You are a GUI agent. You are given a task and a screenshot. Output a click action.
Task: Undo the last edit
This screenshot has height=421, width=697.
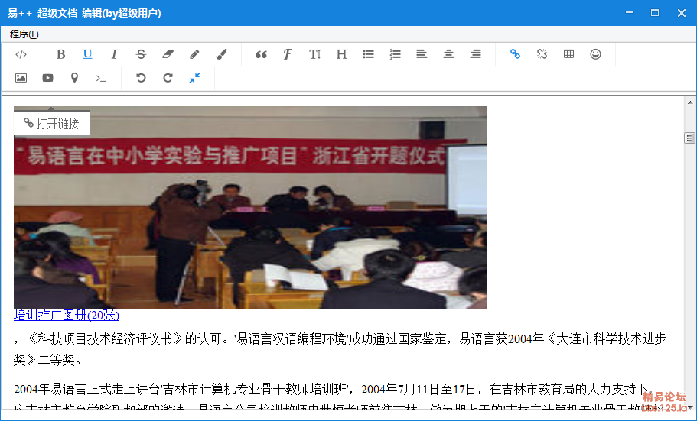[141, 78]
